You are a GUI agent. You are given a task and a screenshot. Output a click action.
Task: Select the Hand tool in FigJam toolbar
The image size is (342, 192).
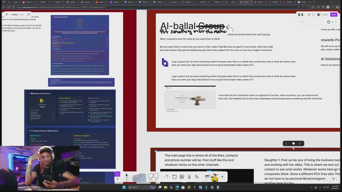click(117, 179)
